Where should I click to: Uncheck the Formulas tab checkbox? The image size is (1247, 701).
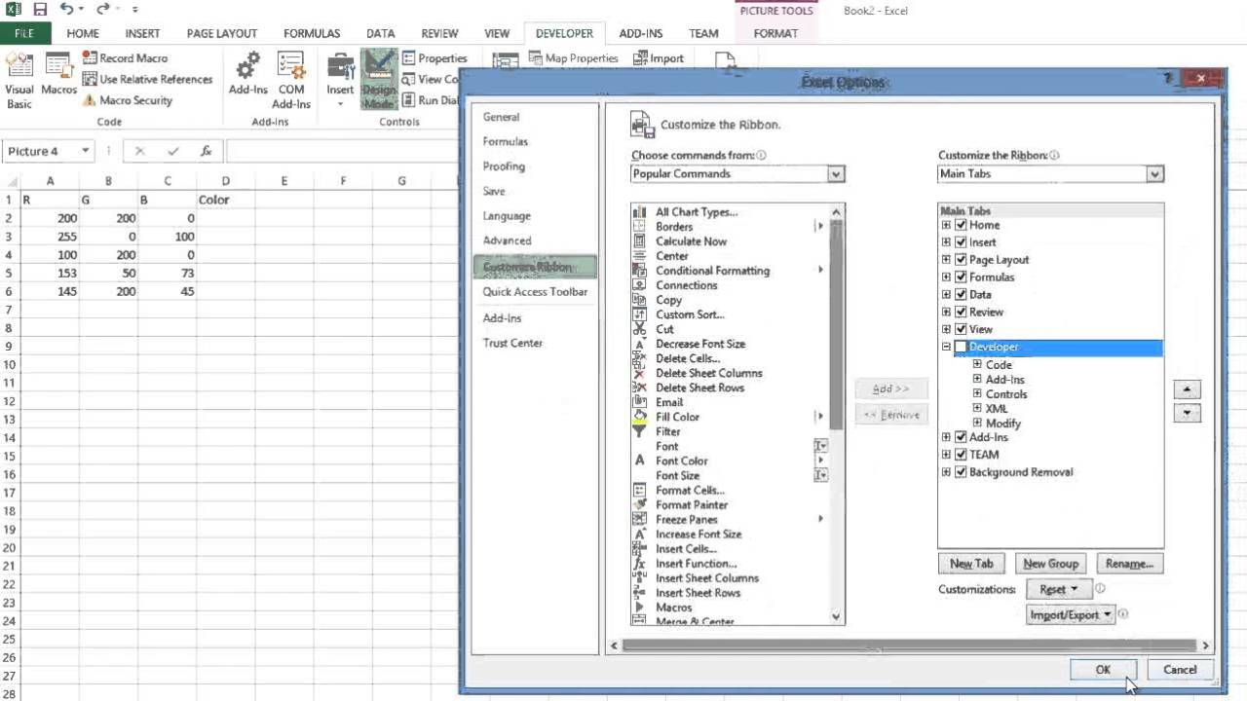[x=961, y=277]
